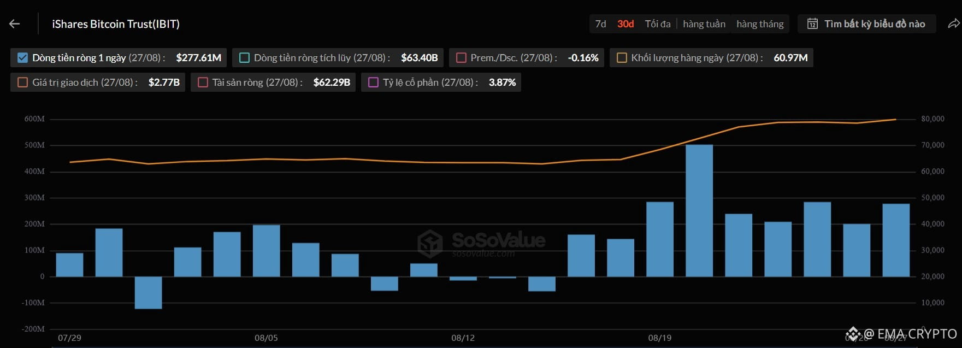This screenshot has height=348, width=962.
Task: Enable Giá trị giao dịch checkbox
Action: coord(22,82)
